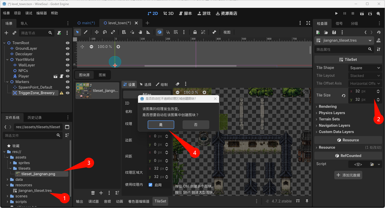Click the list-select nodes tool icon
This screenshot has height=208, width=385.
coord(124,32)
